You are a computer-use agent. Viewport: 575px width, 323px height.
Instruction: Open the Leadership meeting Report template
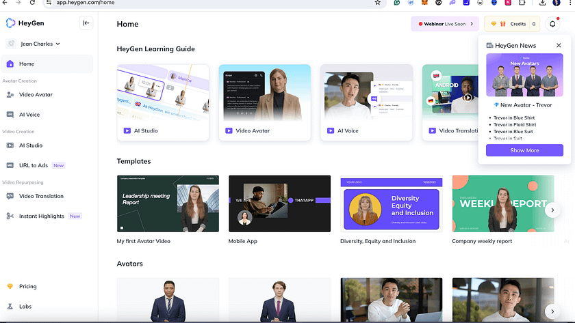click(x=168, y=203)
